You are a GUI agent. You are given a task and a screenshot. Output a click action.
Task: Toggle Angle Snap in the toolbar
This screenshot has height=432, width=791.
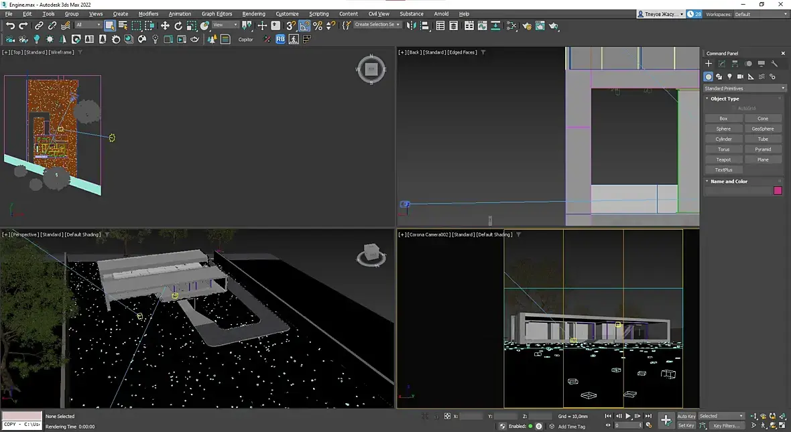point(304,25)
